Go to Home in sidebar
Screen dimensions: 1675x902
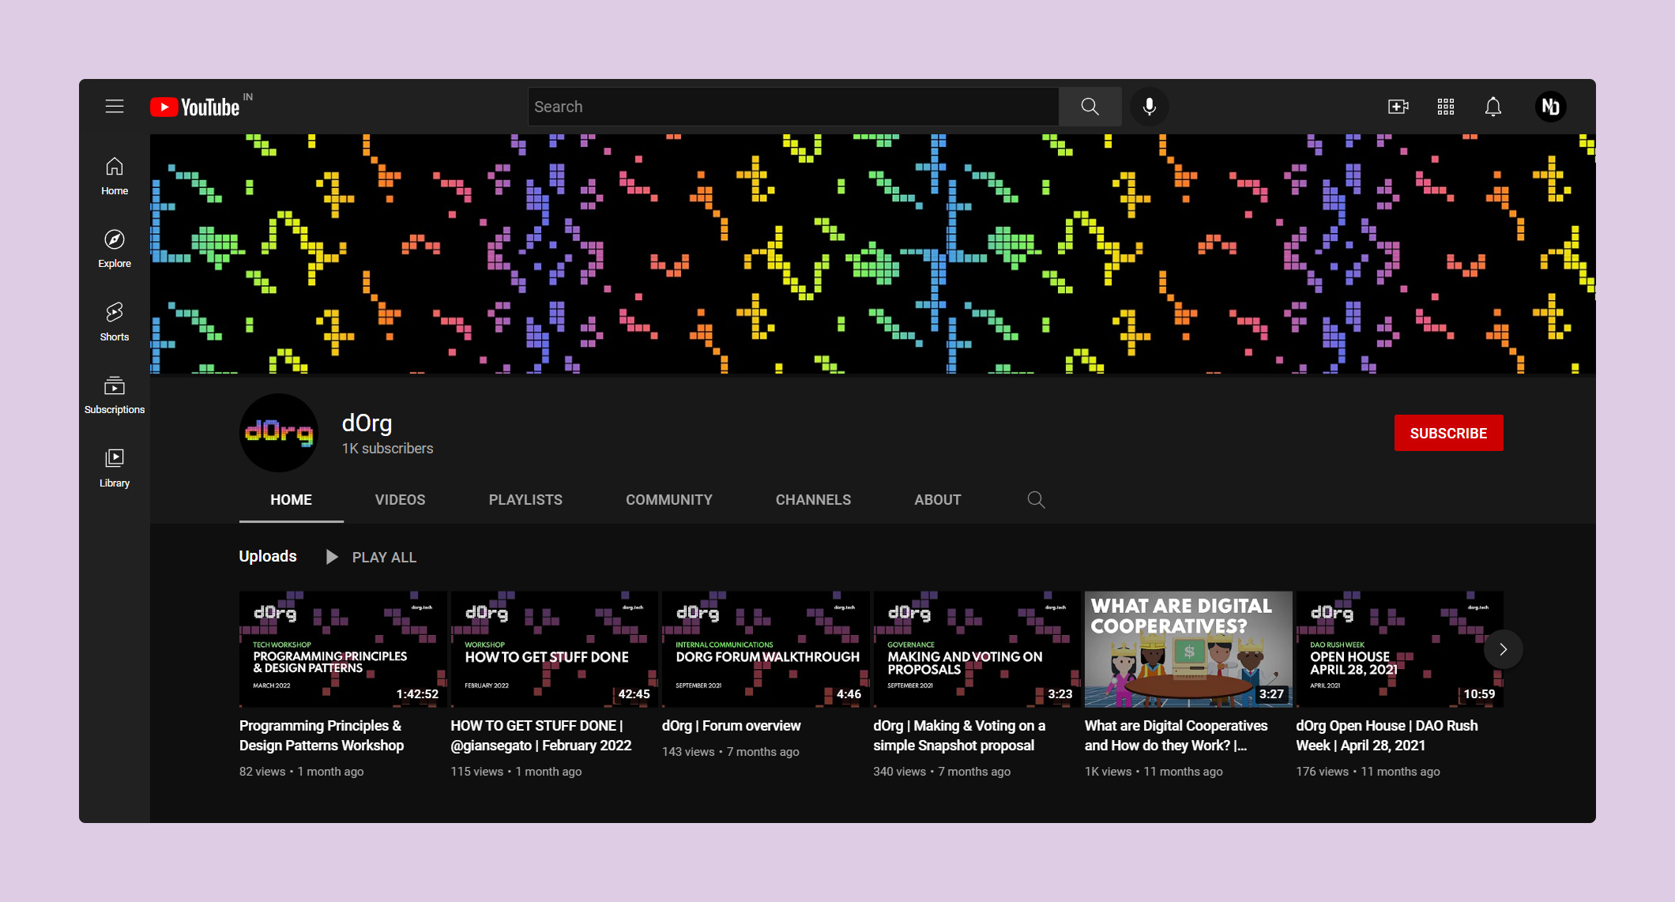pos(115,176)
